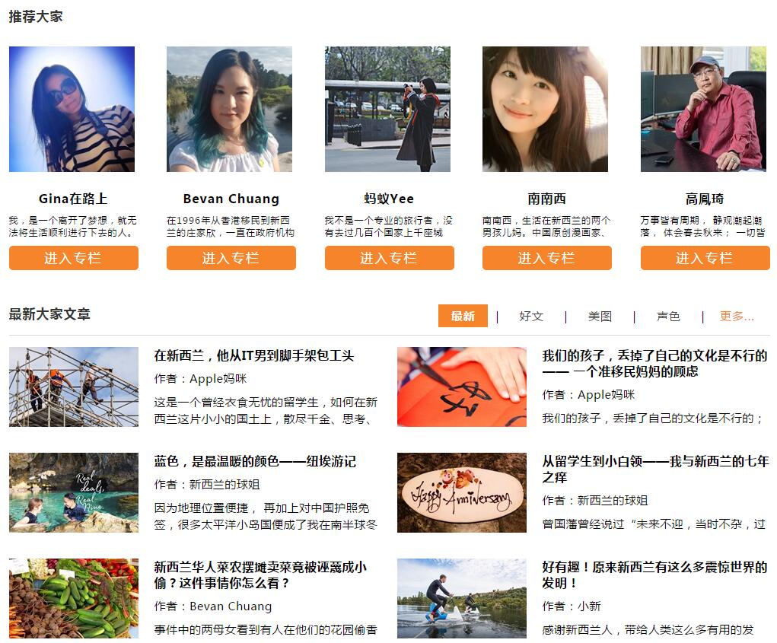Open Bevan Chuang's profile photo
Screen dimensions: 777x643
pos(229,109)
